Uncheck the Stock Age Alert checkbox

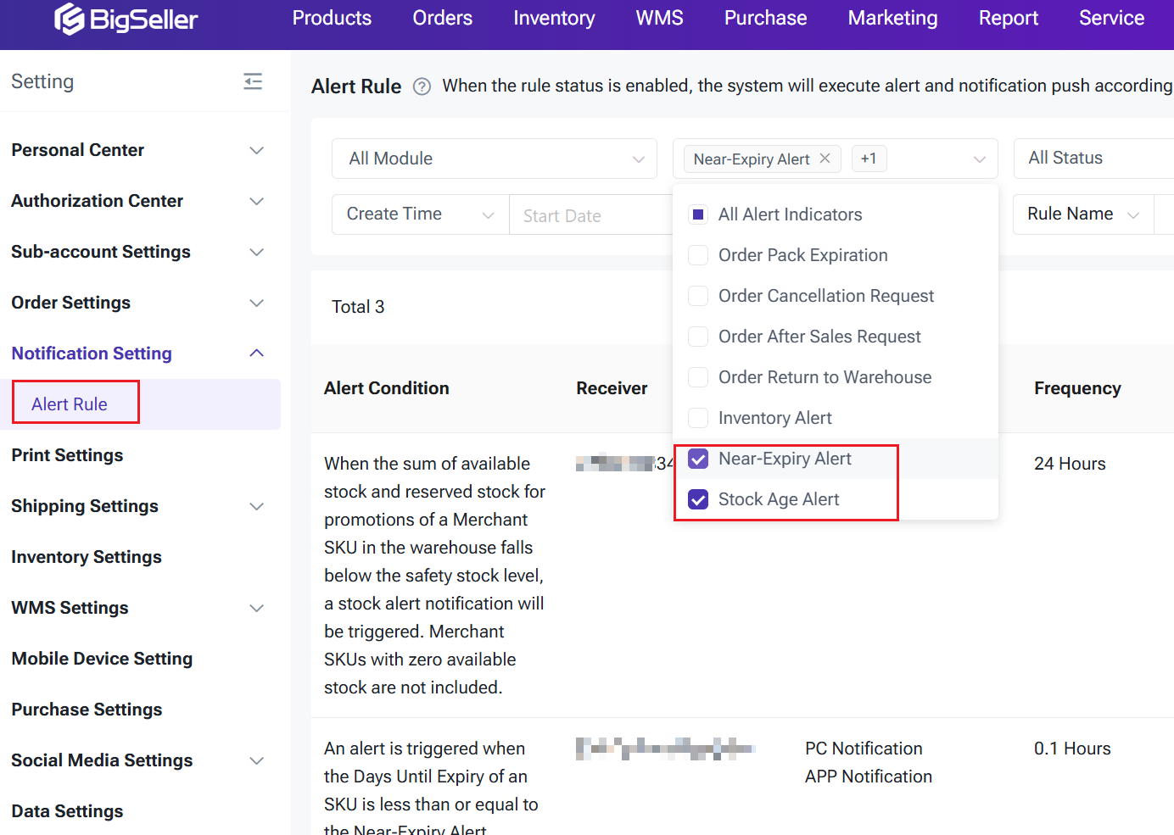pos(698,499)
